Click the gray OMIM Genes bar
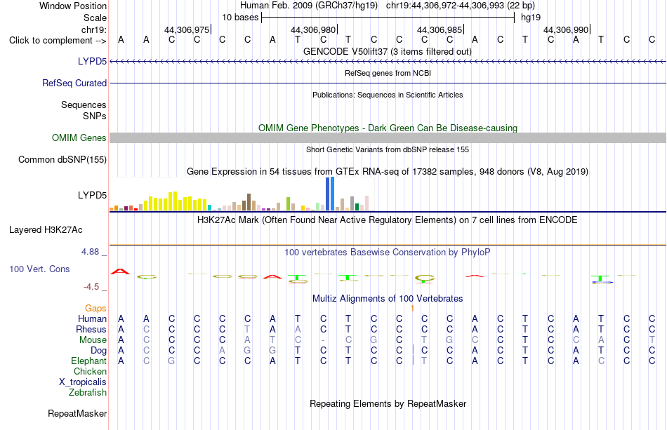 pyautogui.click(x=388, y=137)
